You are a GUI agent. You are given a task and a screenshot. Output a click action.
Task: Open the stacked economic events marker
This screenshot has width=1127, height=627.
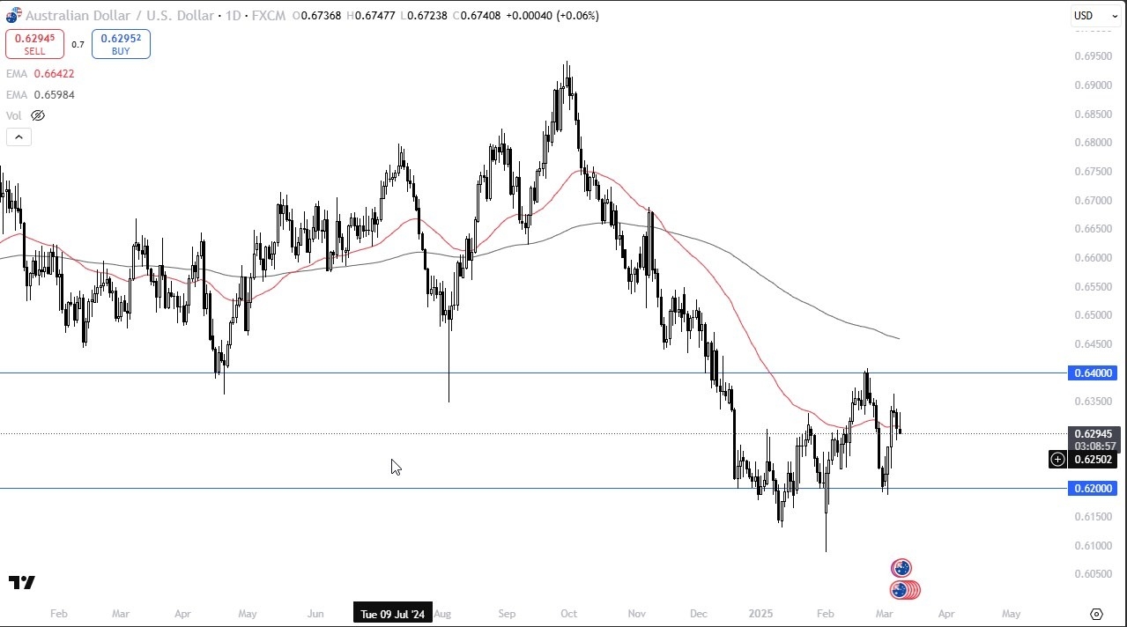coord(905,590)
